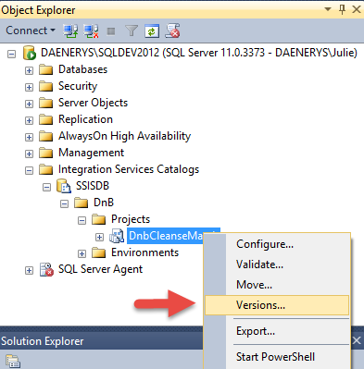Click the Activity script icon with red X
The height and width of the screenshot is (369, 364).
(x=172, y=31)
